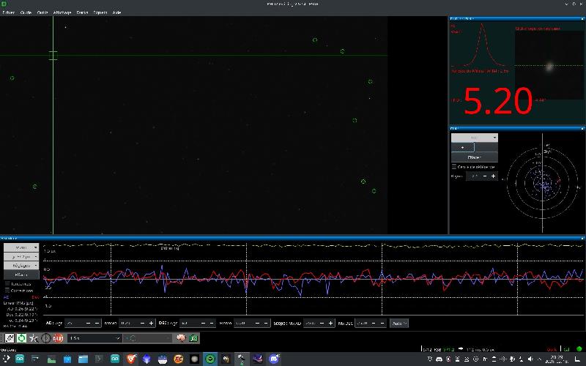
Task: Open the connect equipment toolbar icon
Action: tap(10, 338)
